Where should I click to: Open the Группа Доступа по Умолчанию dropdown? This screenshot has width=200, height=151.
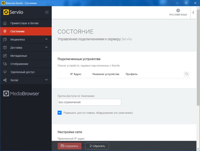tap(89, 102)
